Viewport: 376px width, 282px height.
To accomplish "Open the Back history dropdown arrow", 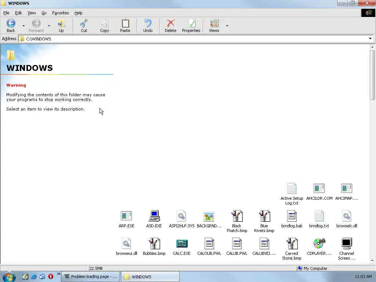I will 23,25.
